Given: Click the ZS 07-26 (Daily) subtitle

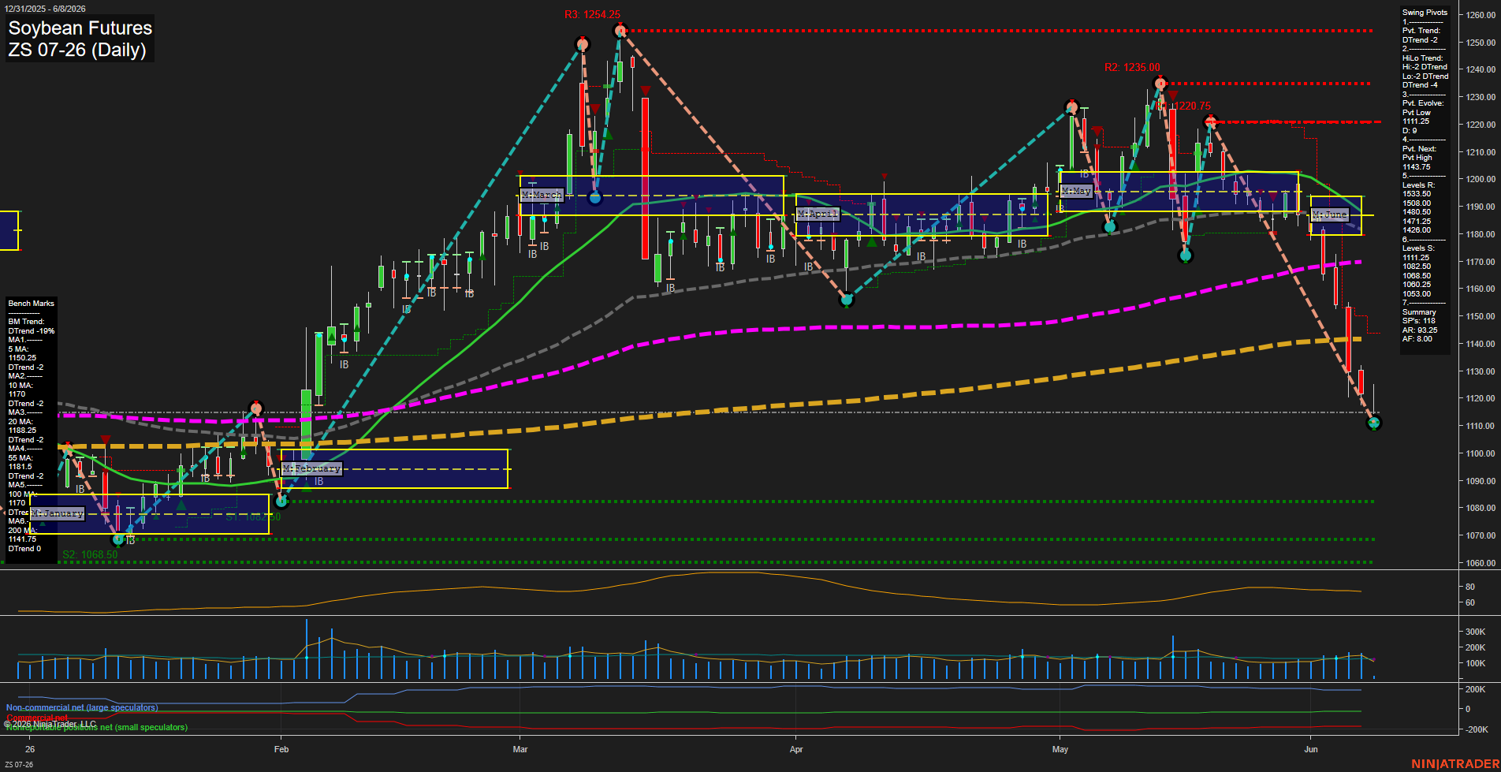Looking at the screenshot, I should pos(77,50).
